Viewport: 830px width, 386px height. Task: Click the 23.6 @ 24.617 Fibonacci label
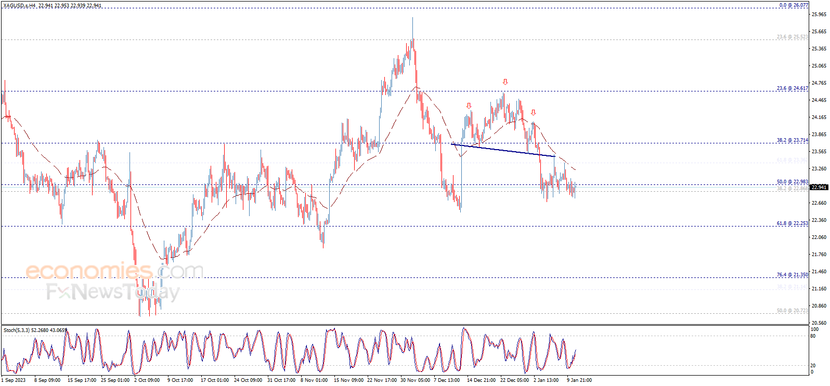point(793,88)
